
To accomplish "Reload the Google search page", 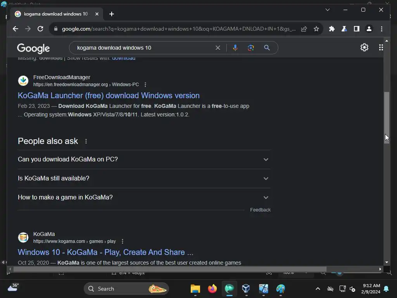I will click(x=40, y=29).
